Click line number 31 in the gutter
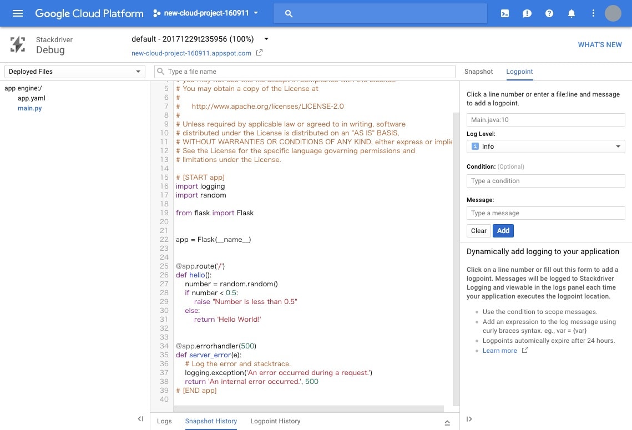 164,319
